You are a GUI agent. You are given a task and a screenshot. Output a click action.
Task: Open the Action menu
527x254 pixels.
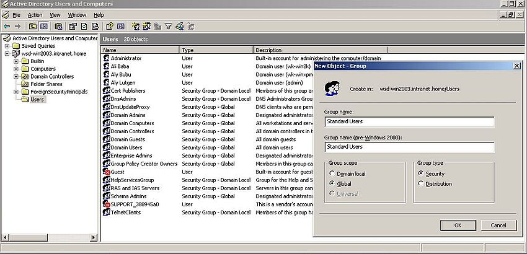(35, 14)
